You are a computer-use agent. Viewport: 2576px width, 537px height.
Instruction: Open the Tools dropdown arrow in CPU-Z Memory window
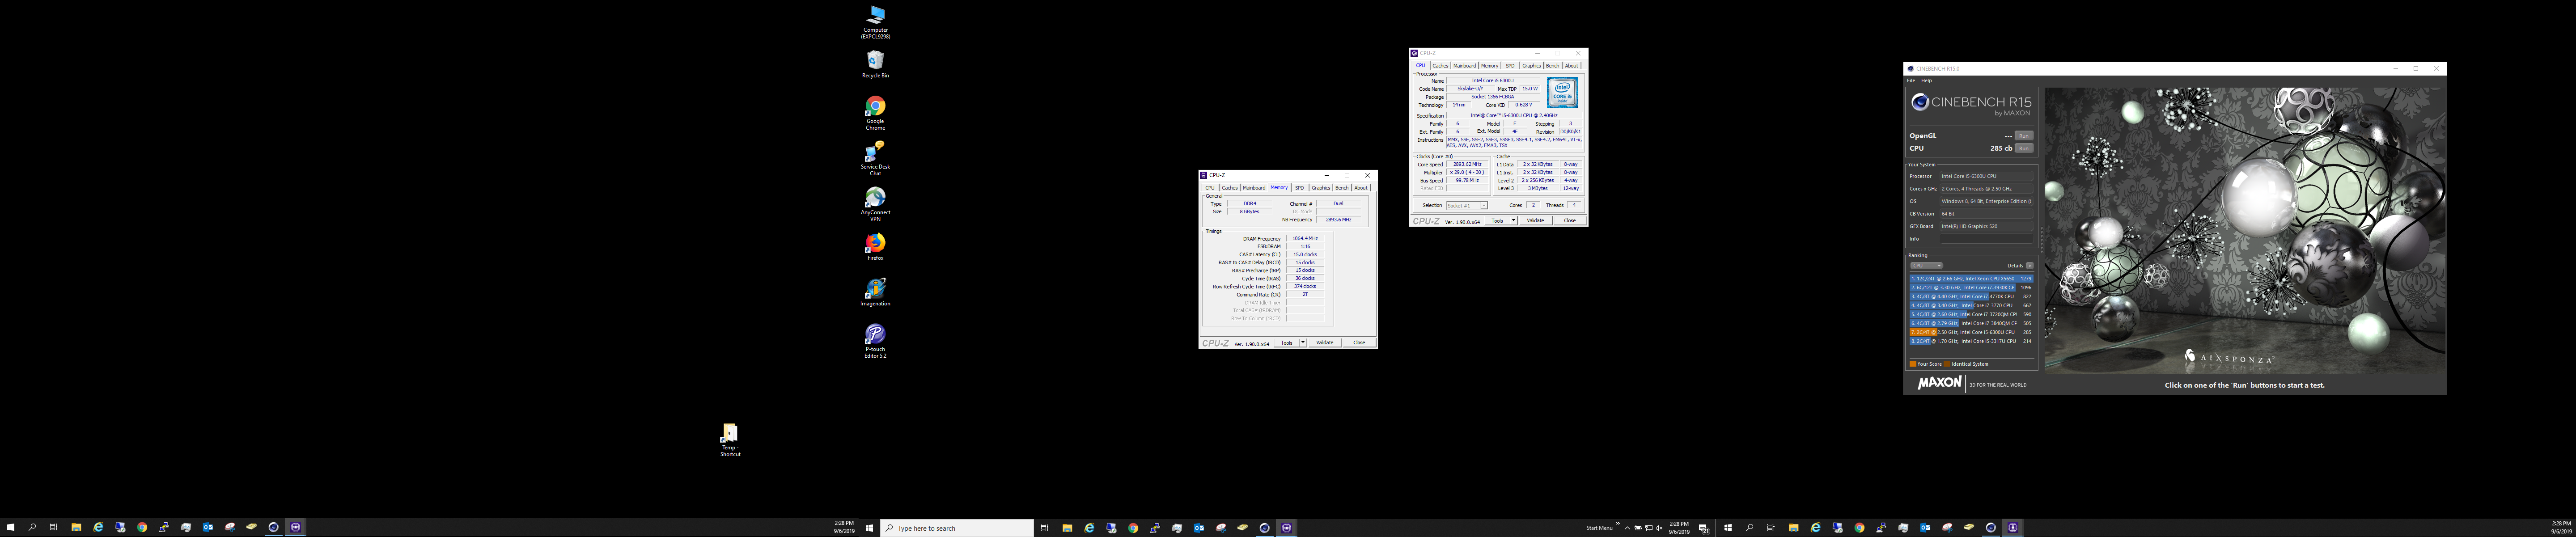click(1303, 343)
